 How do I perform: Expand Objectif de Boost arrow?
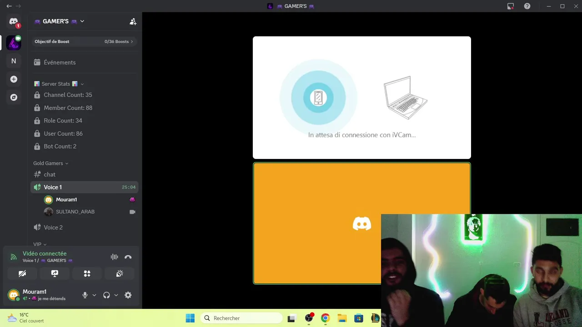pos(132,41)
